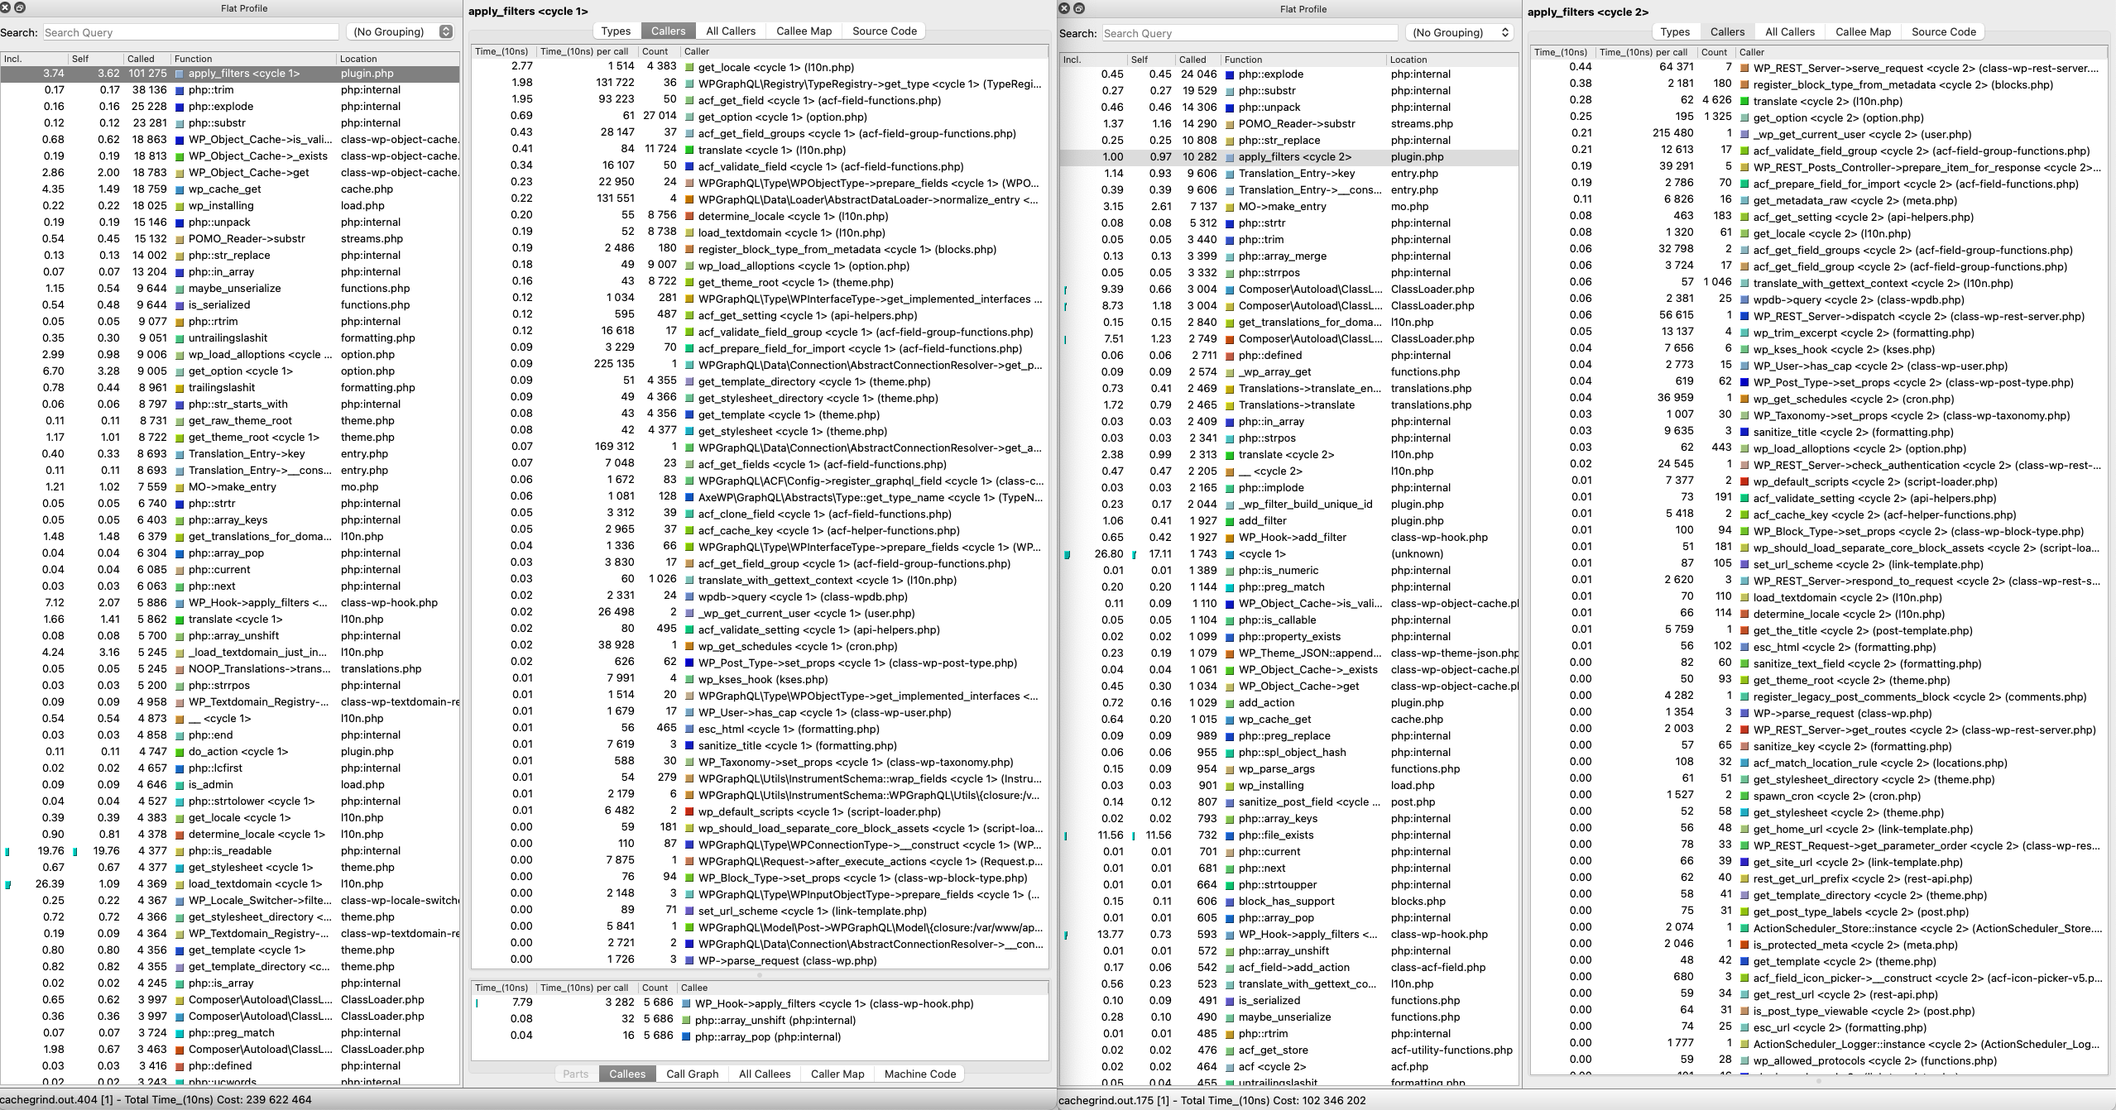The height and width of the screenshot is (1110, 2116).
Task: Float the Flat Profile dock of cachegrind.out.175
Action: (1079, 8)
